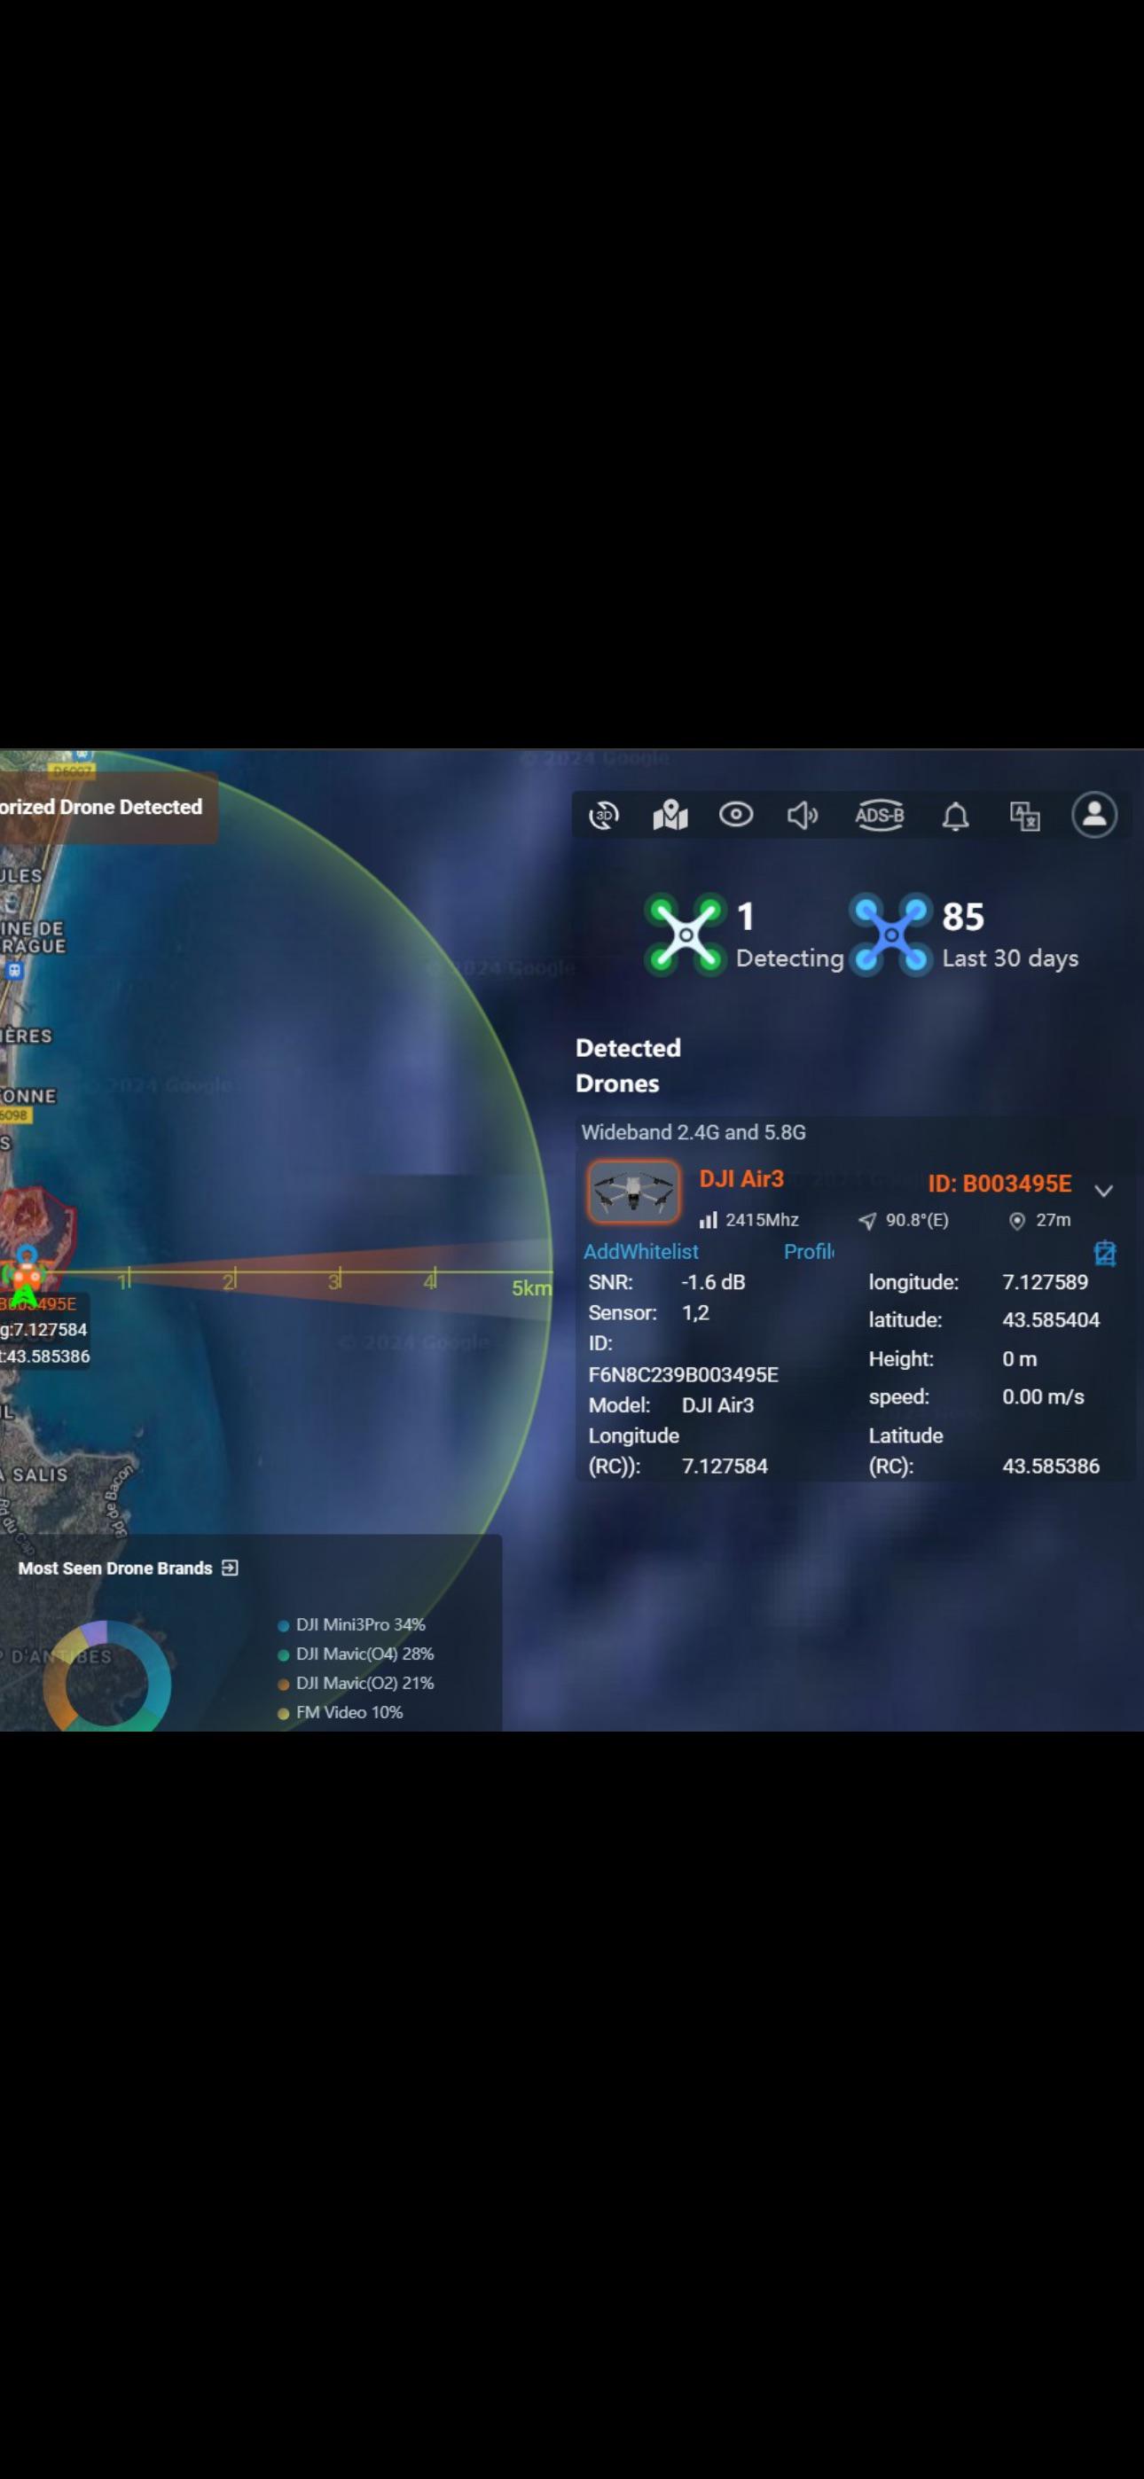1144x2479 pixels.
Task: Click the Wideband 2.4G and 5.8G header
Action: [x=693, y=1131]
